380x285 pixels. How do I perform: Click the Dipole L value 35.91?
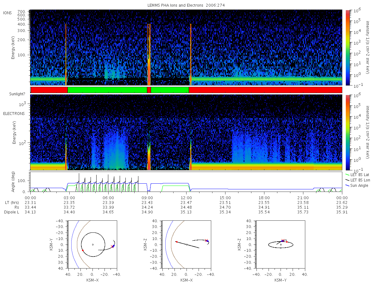342,212
